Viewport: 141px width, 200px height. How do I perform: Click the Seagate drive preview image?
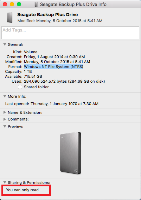point(70,153)
